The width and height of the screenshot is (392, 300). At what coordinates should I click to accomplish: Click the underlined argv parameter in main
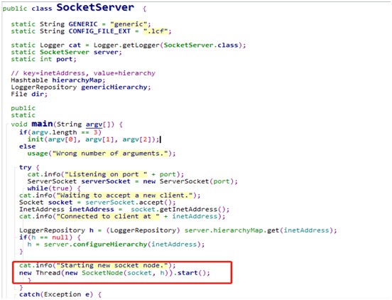tap(94, 124)
